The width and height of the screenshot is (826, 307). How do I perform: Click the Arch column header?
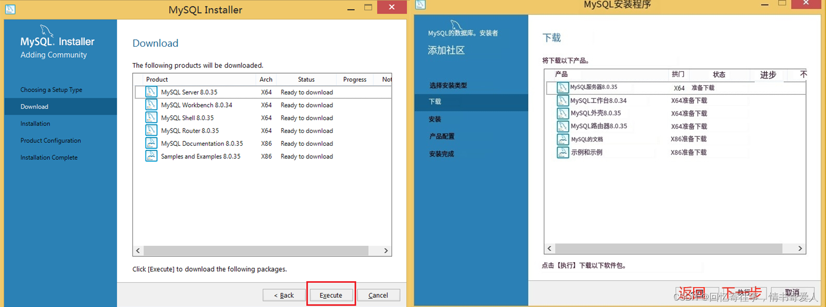pos(266,79)
